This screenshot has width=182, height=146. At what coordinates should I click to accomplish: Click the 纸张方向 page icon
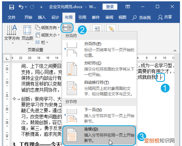(x=38, y=27)
